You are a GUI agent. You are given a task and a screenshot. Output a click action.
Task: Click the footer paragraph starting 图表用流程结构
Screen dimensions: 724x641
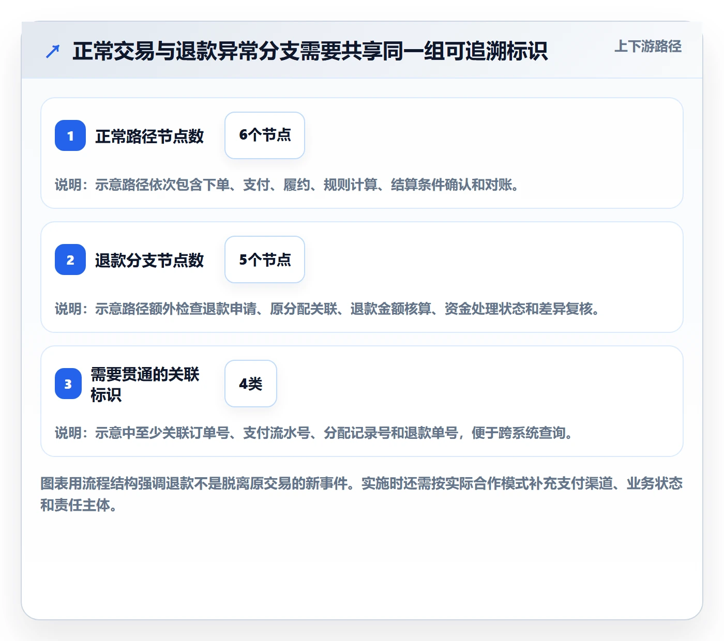(361, 494)
